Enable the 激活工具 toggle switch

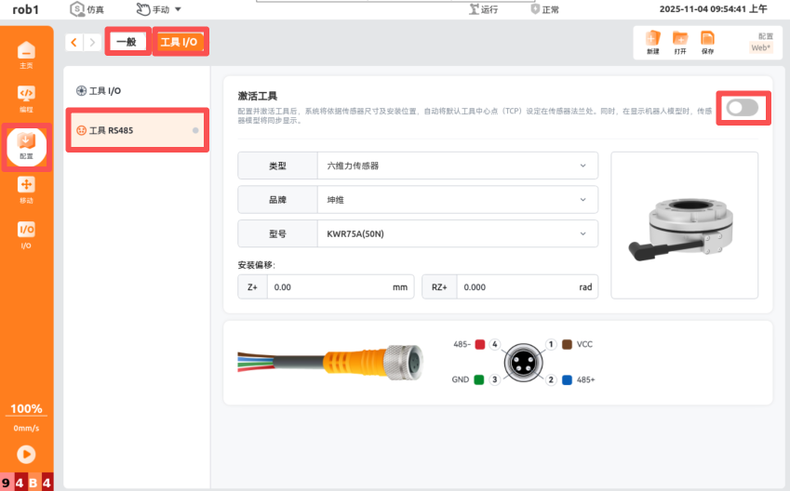coord(743,108)
